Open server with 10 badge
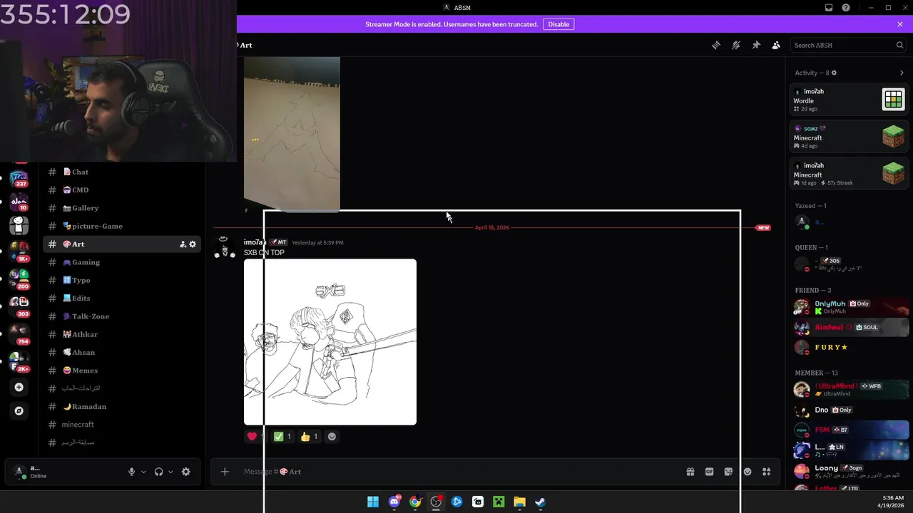Image resolution: width=913 pixels, height=513 pixels. [x=19, y=202]
